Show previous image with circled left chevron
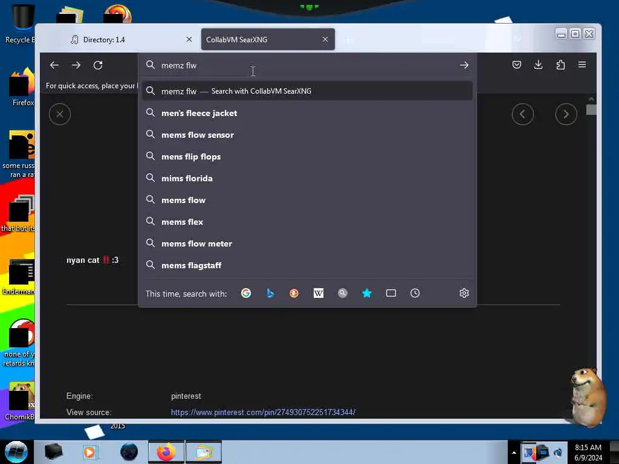This screenshot has height=464, width=619. click(x=523, y=114)
